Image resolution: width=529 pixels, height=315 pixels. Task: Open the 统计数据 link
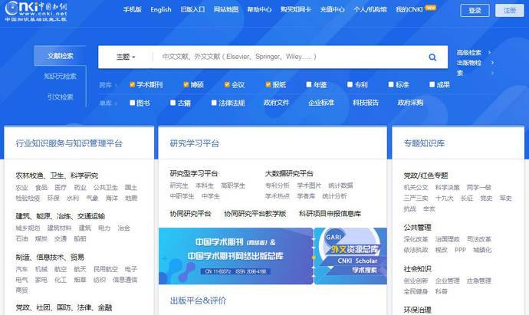click(x=340, y=185)
